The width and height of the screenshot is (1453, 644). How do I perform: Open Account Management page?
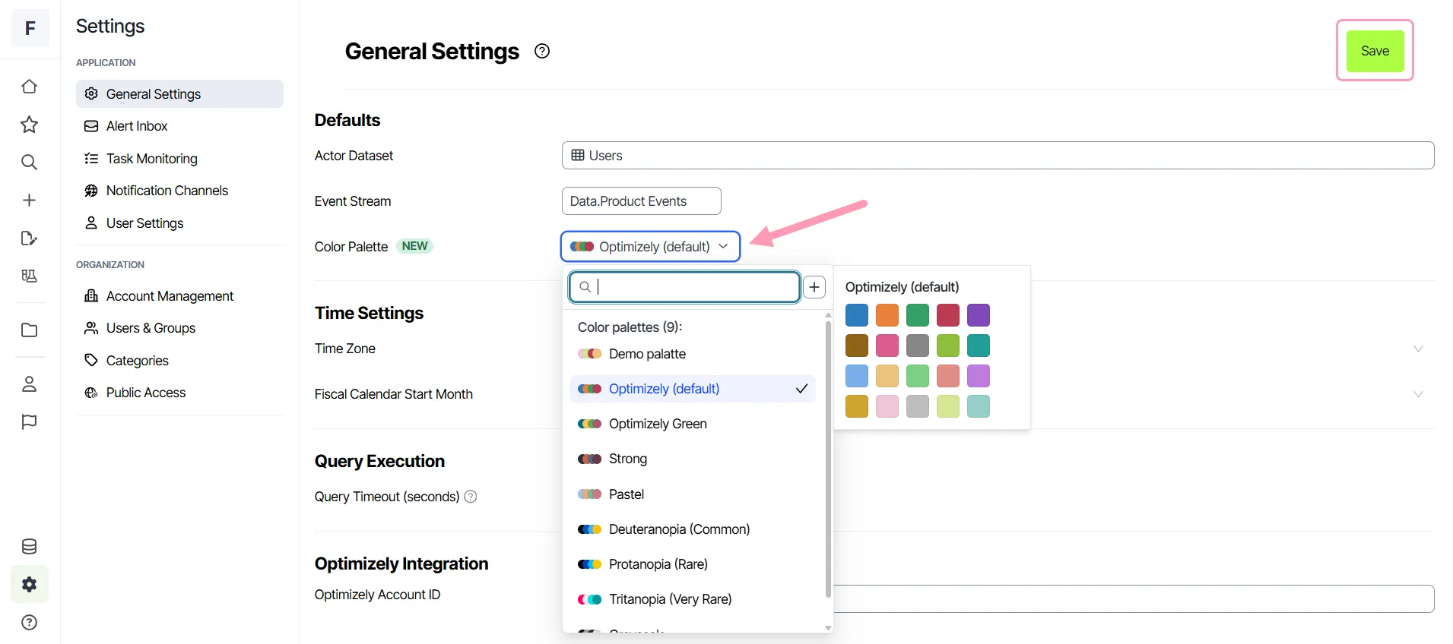pos(179,296)
